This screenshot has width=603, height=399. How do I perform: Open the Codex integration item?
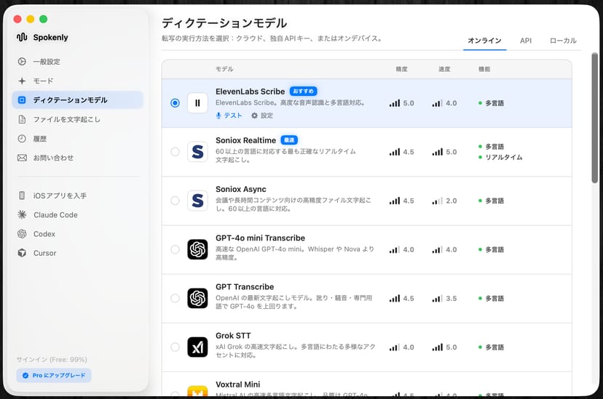click(77, 234)
